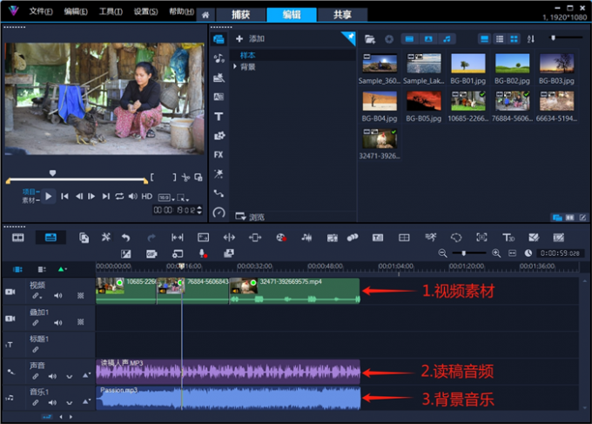Click the 添加 add folder button
The image size is (592, 424).
251,38
